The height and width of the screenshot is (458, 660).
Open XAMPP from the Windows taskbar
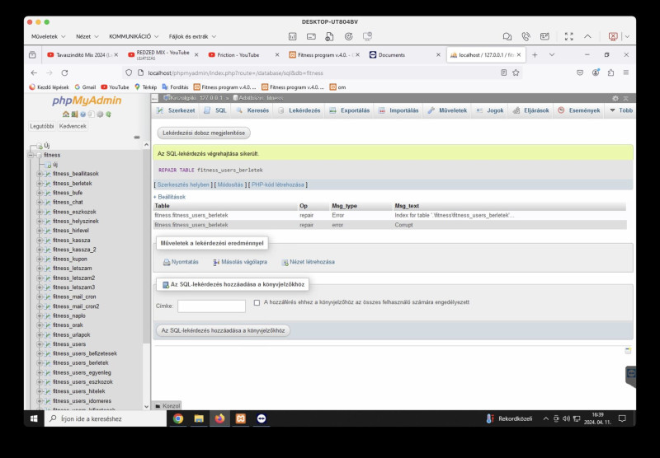241,418
